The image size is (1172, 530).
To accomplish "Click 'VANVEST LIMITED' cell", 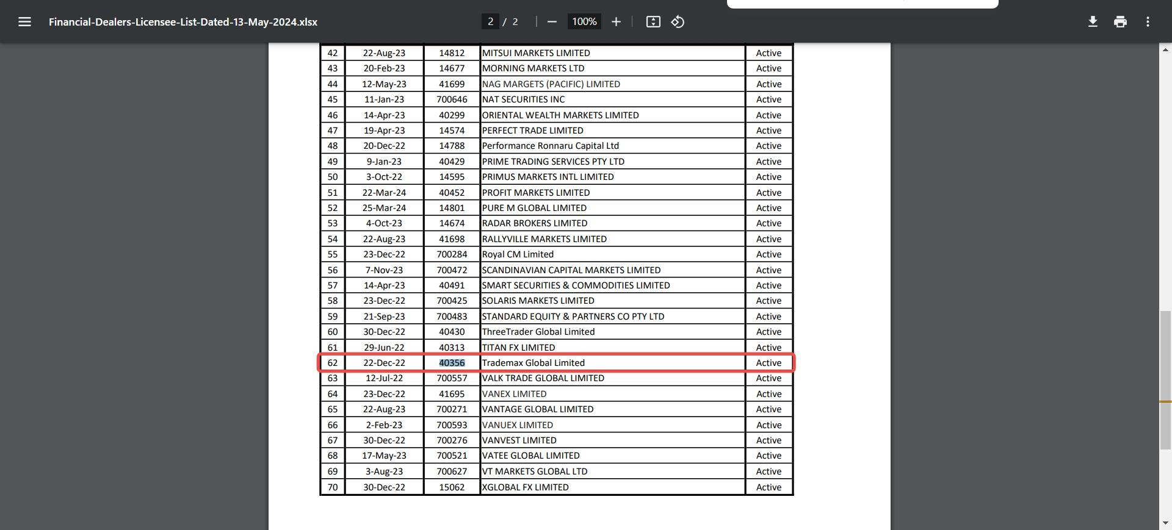I will click(x=612, y=440).
